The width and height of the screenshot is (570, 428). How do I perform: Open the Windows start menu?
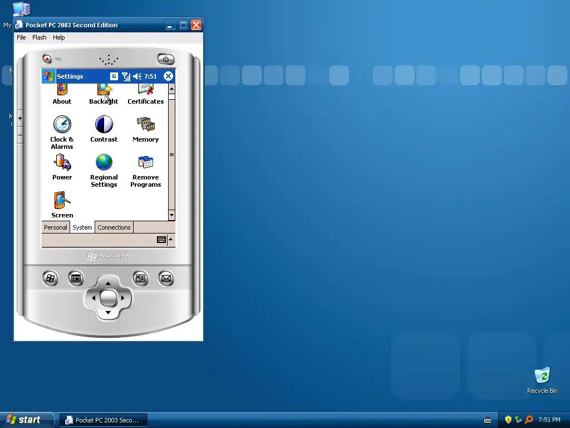(x=26, y=420)
